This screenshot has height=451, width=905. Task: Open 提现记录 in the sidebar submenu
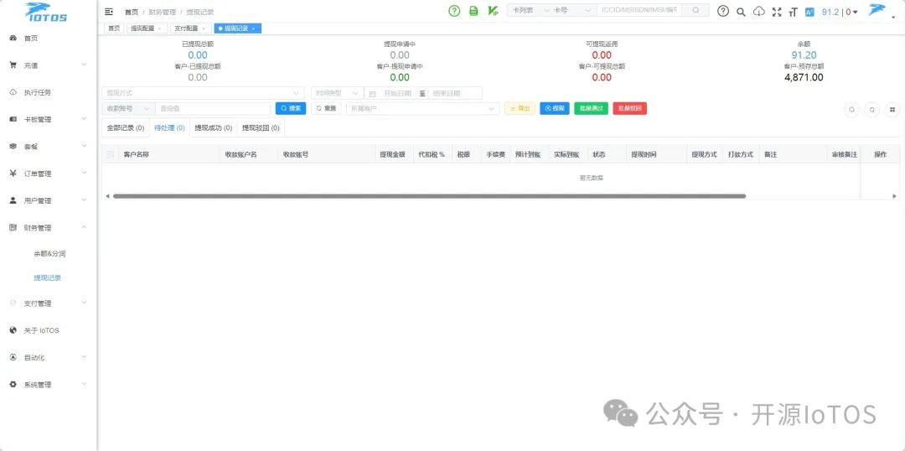[47, 277]
